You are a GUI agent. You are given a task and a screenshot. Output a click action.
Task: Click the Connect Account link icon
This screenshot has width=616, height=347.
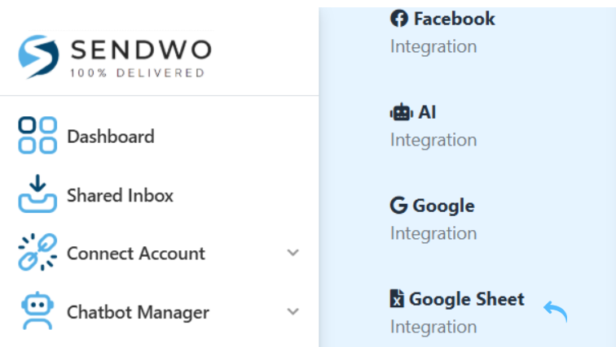click(37, 253)
